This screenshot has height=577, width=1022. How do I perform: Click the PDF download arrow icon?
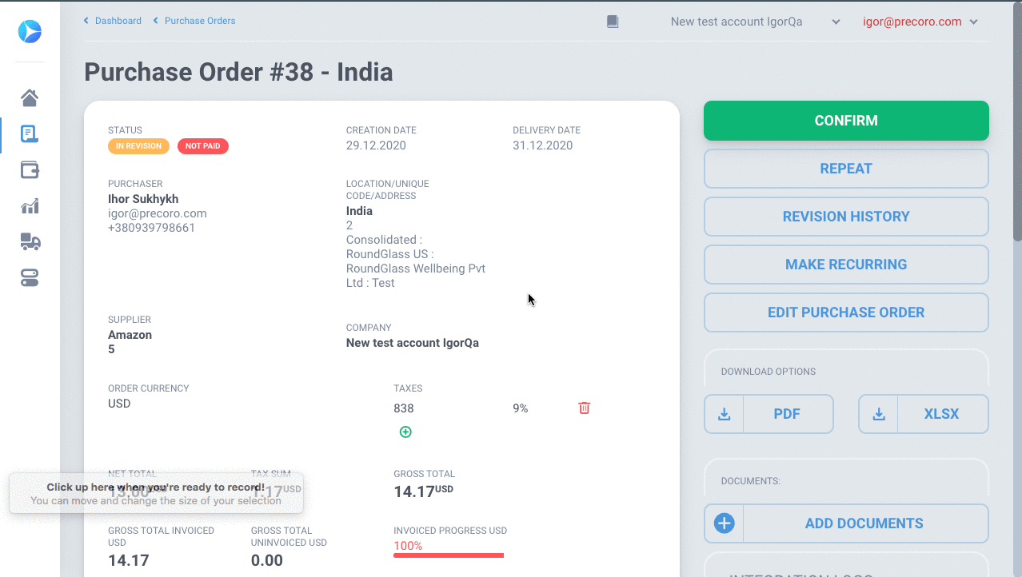click(x=724, y=414)
